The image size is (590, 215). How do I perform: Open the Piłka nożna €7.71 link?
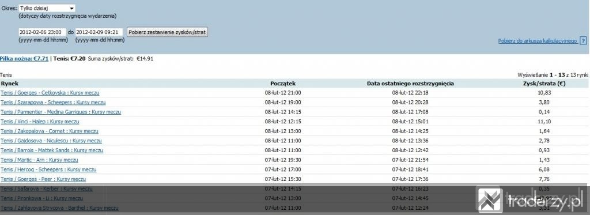coord(24,59)
